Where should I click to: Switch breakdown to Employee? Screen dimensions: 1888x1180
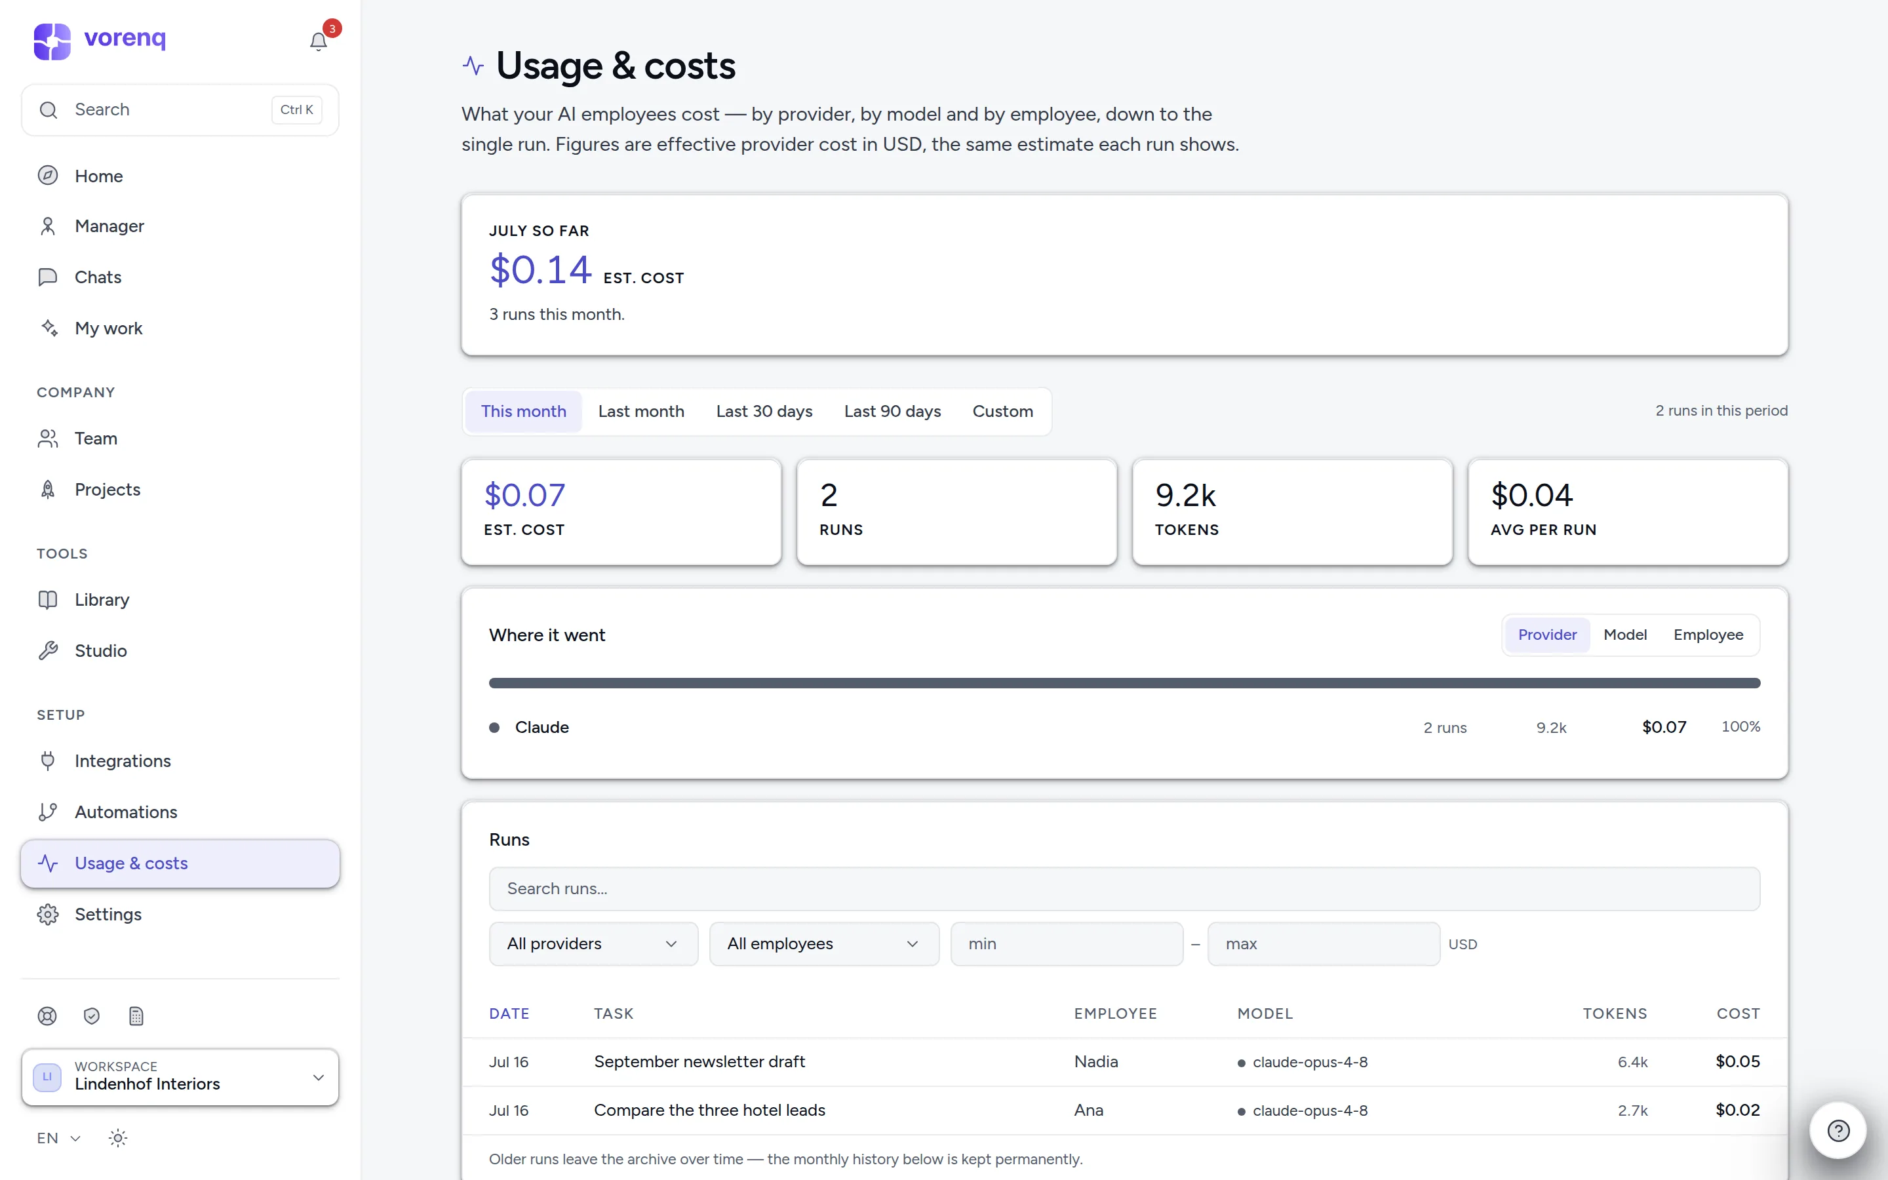pyautogui.click(x=1708, y=635)
